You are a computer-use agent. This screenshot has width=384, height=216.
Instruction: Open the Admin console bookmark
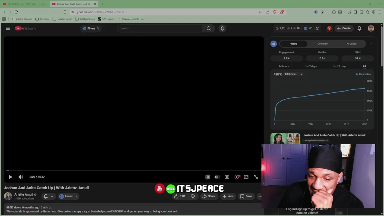(x=22, y=19)
